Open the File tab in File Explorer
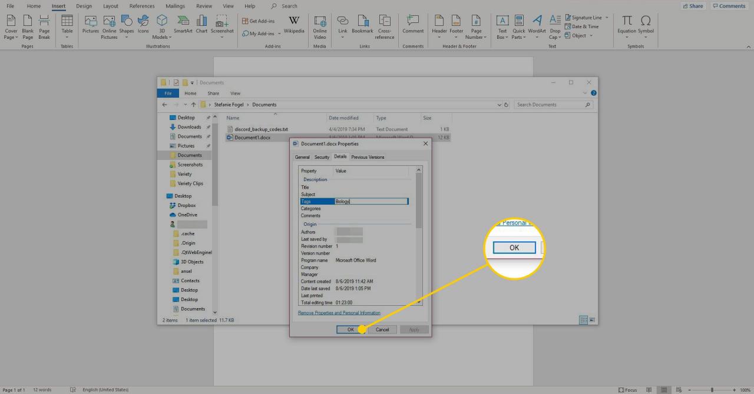This screenshot has width=754, height=394. coord(168,93)
